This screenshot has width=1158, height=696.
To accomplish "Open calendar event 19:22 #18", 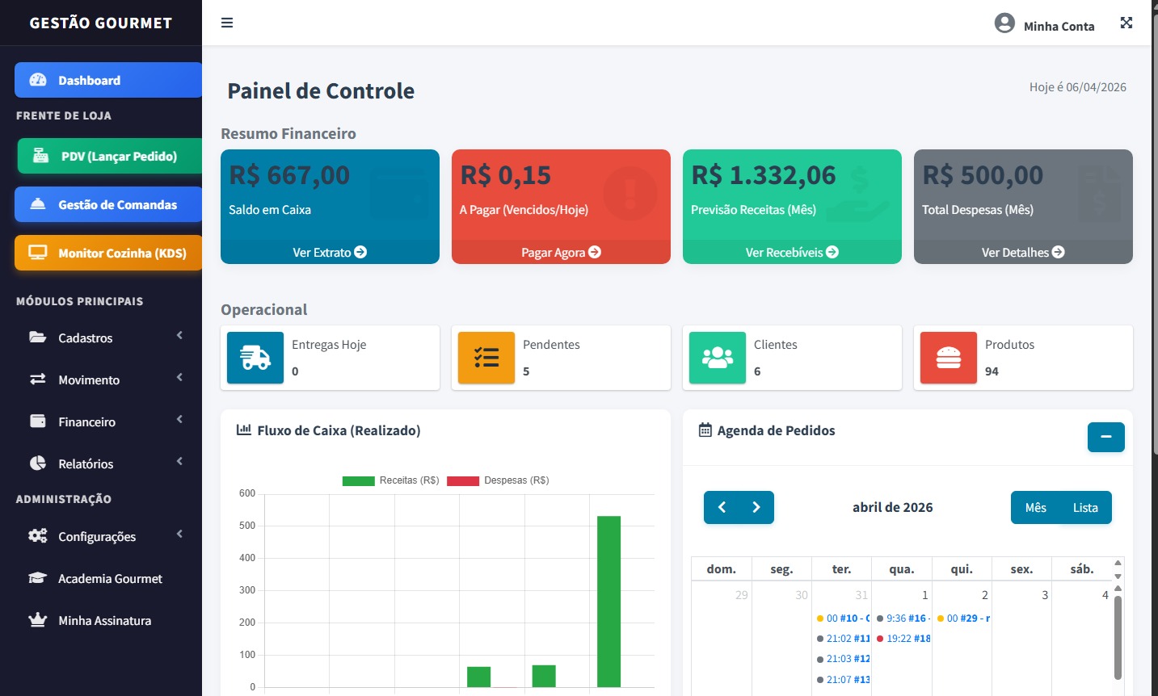I will point(902,638).
